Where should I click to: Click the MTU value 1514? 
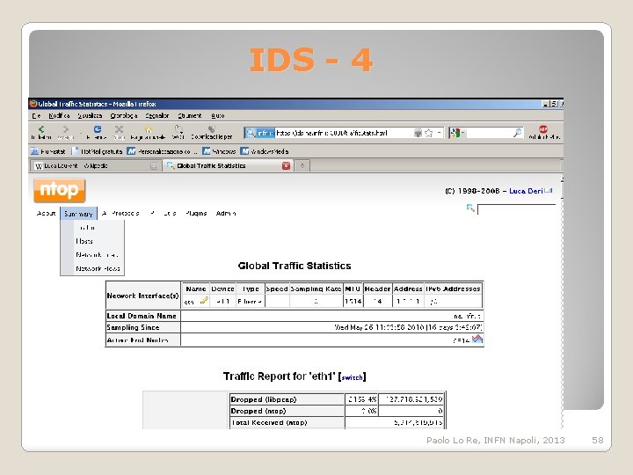[x=353, y=301]
